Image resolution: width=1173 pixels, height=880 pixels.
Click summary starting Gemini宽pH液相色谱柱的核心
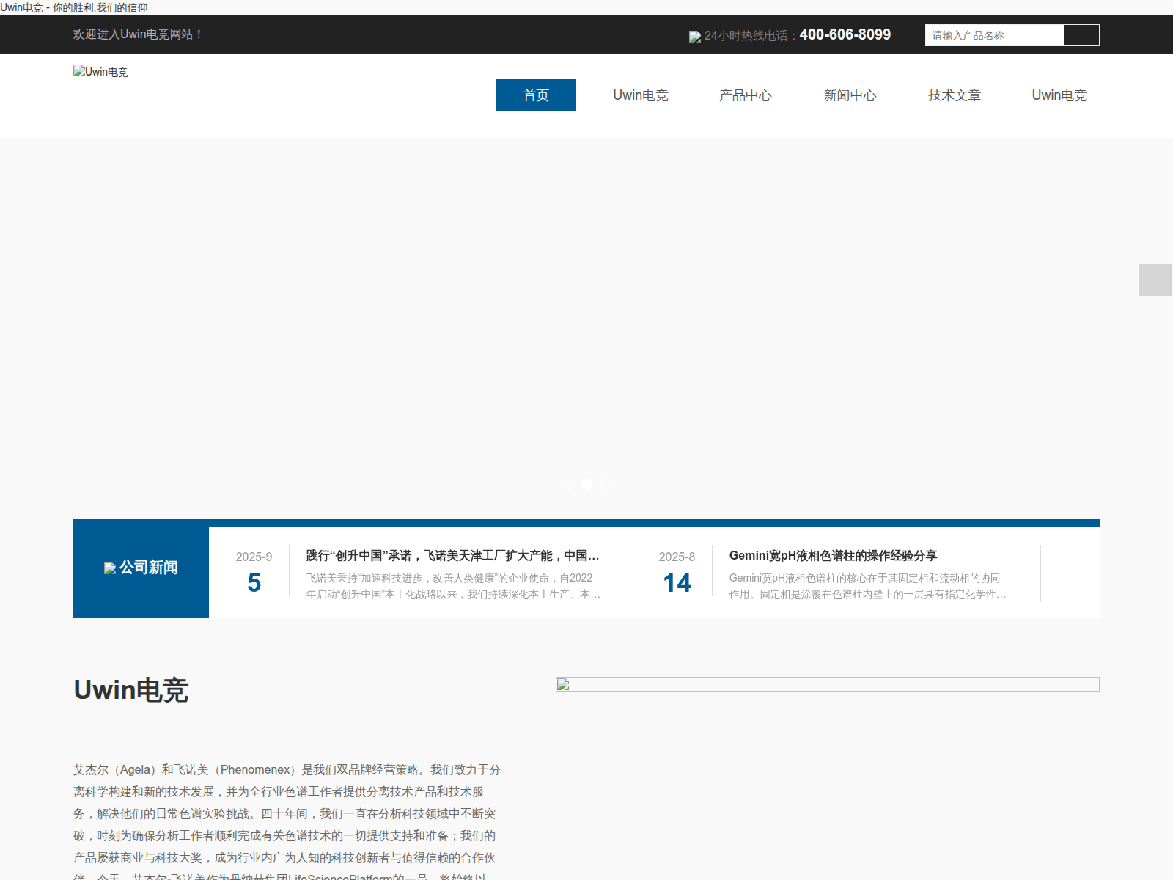(x=867, y=586)
